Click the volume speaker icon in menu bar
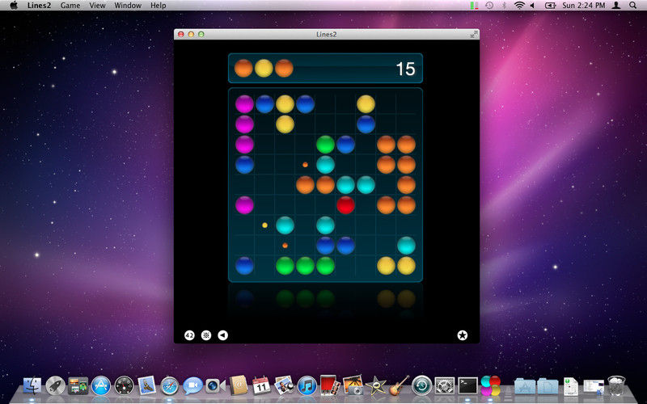The image size is (647, 404). pyautogui.click(x=532, y=6)
